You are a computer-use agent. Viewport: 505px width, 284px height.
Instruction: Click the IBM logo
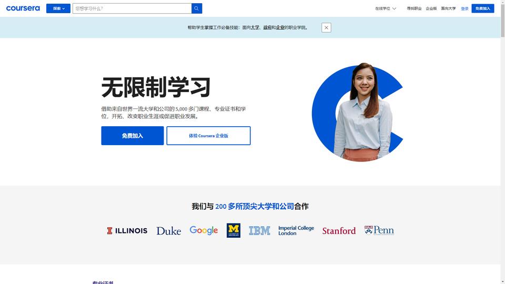[x=259, y=230]
